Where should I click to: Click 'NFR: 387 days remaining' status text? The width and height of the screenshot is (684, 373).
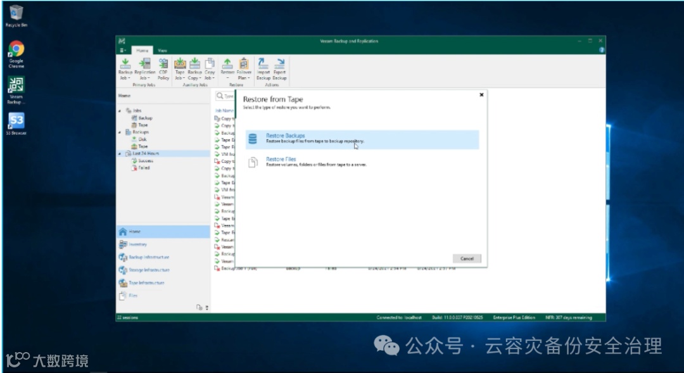coord(569,318)
